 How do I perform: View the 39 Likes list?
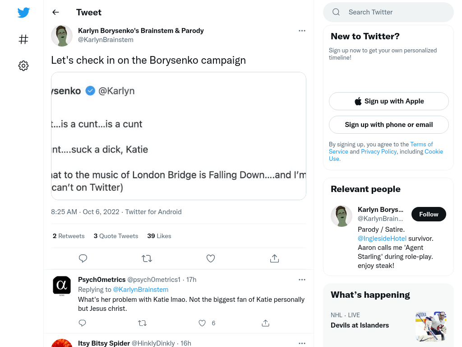pos(159,236)
